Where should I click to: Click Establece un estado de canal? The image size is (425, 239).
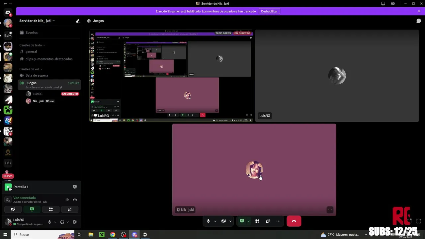coord(43,87)
